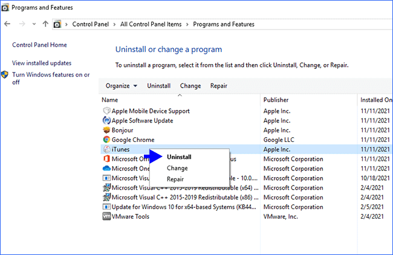393x255 pixels.
Task: Click the Control Panel breadcrumb
Action: 91,24
